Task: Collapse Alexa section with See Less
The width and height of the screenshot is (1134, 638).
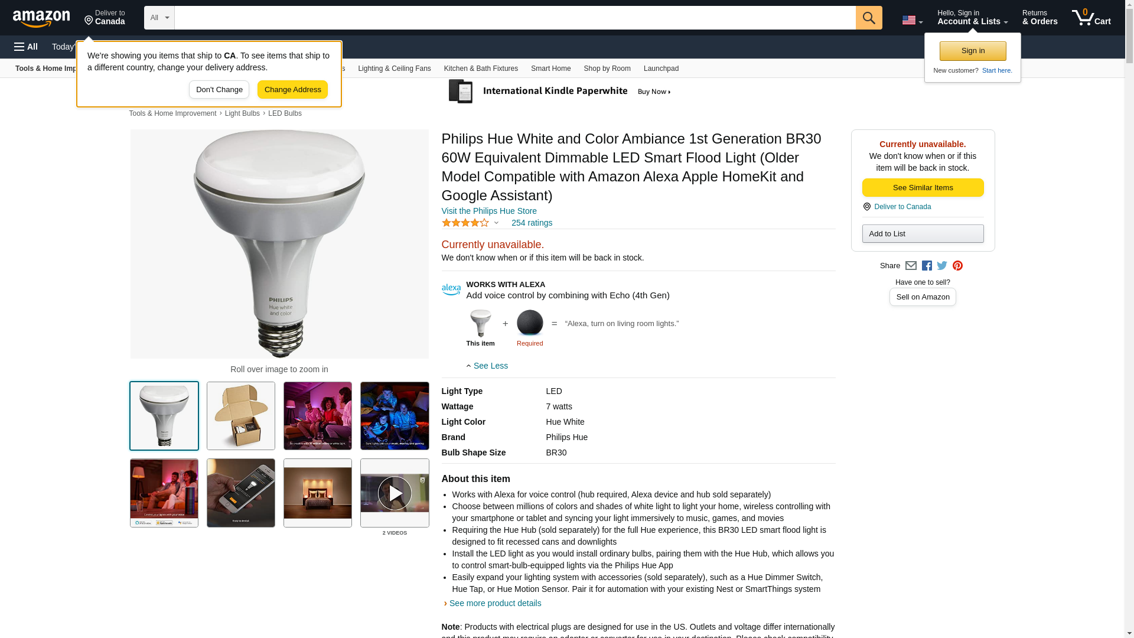Action: click(x=487, y=366)
